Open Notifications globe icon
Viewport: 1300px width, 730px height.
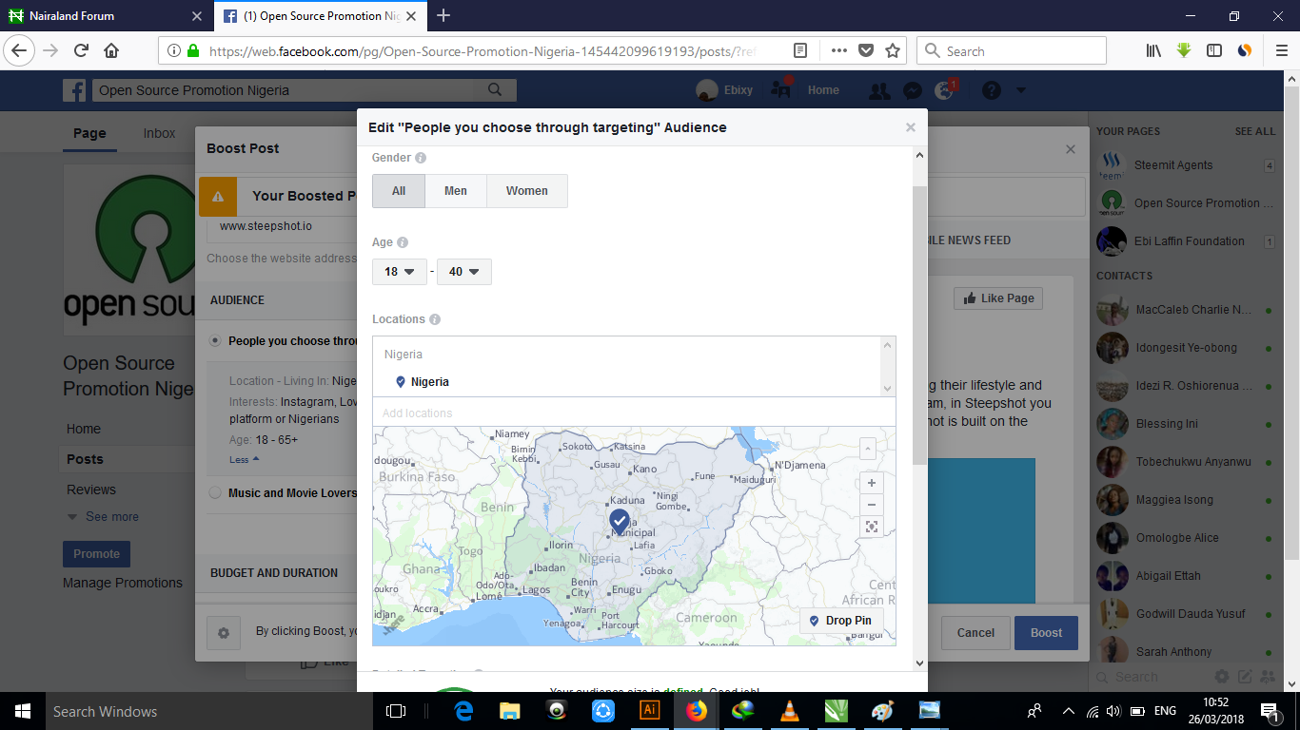pyautogui.click(x=944, y=90)
